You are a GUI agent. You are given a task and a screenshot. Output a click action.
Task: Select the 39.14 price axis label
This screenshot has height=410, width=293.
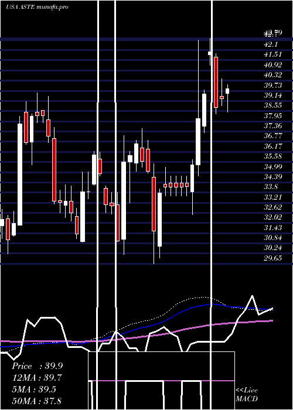click(273, 95)
